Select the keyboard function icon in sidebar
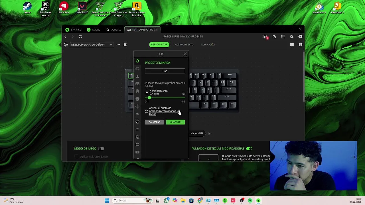This screenshot has width=365, height=205. coord(137,84)
